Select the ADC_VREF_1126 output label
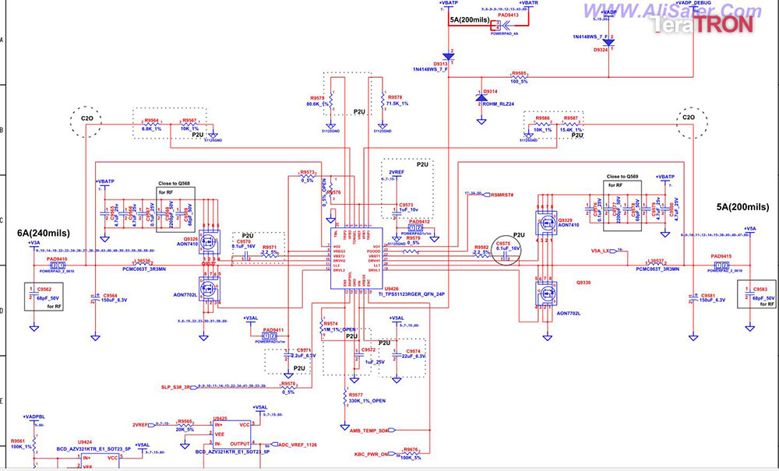779x471 pixels. [x=298, y=445]
